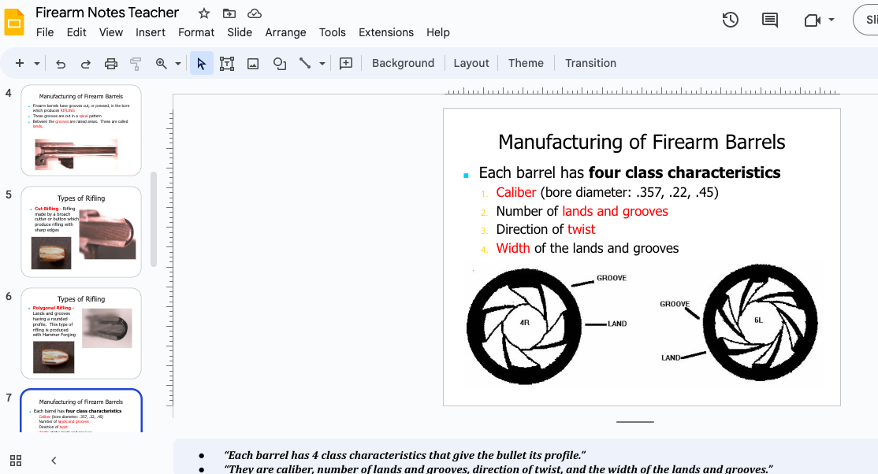Open version history clock icon
Viewport: 878px width, 474px height.
(x=731, y=20)
